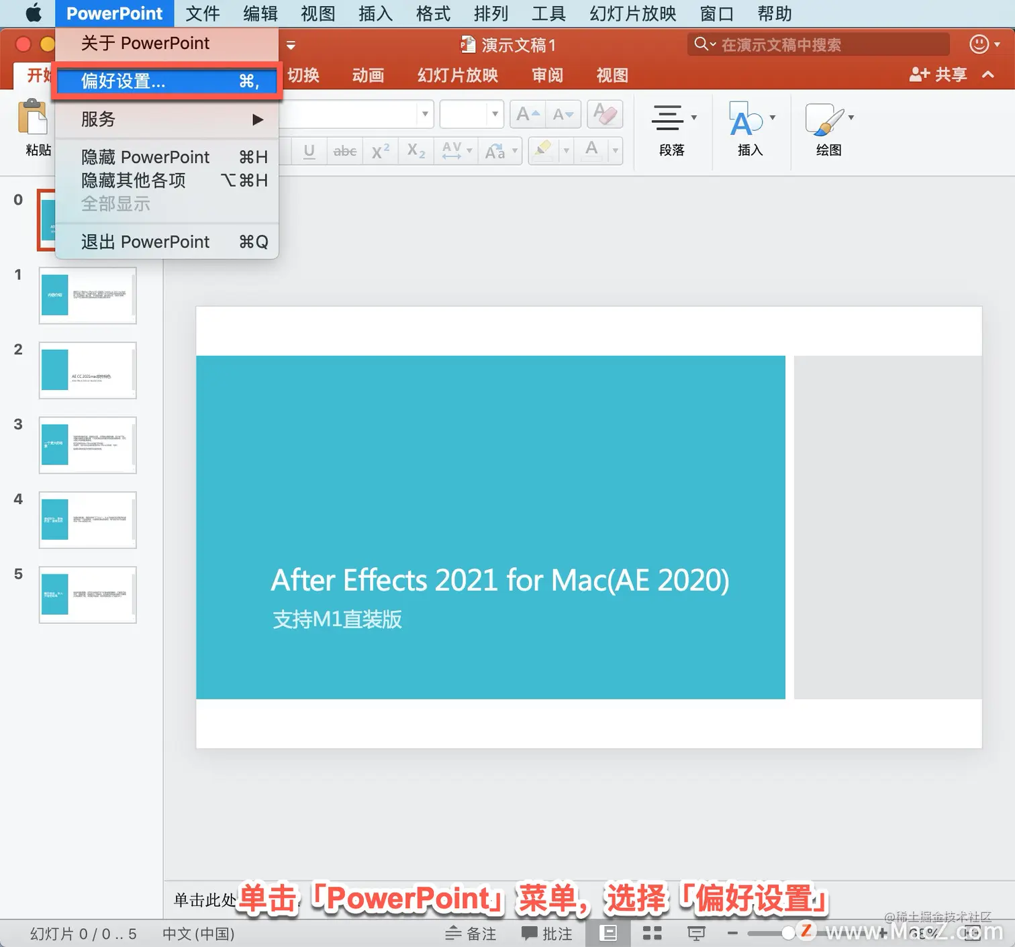Image resolution: width=1015 pixels, height=947 pixels.
Task: Click the Share (共享) button
Action: pyautogui.click(x=938, y=74)
